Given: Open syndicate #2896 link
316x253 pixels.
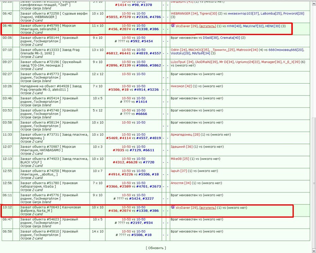Looking at the screenshot, I should 112,65.
